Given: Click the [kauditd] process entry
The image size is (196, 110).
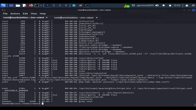Looking at the screenshot, I should (x=86, y=99).
